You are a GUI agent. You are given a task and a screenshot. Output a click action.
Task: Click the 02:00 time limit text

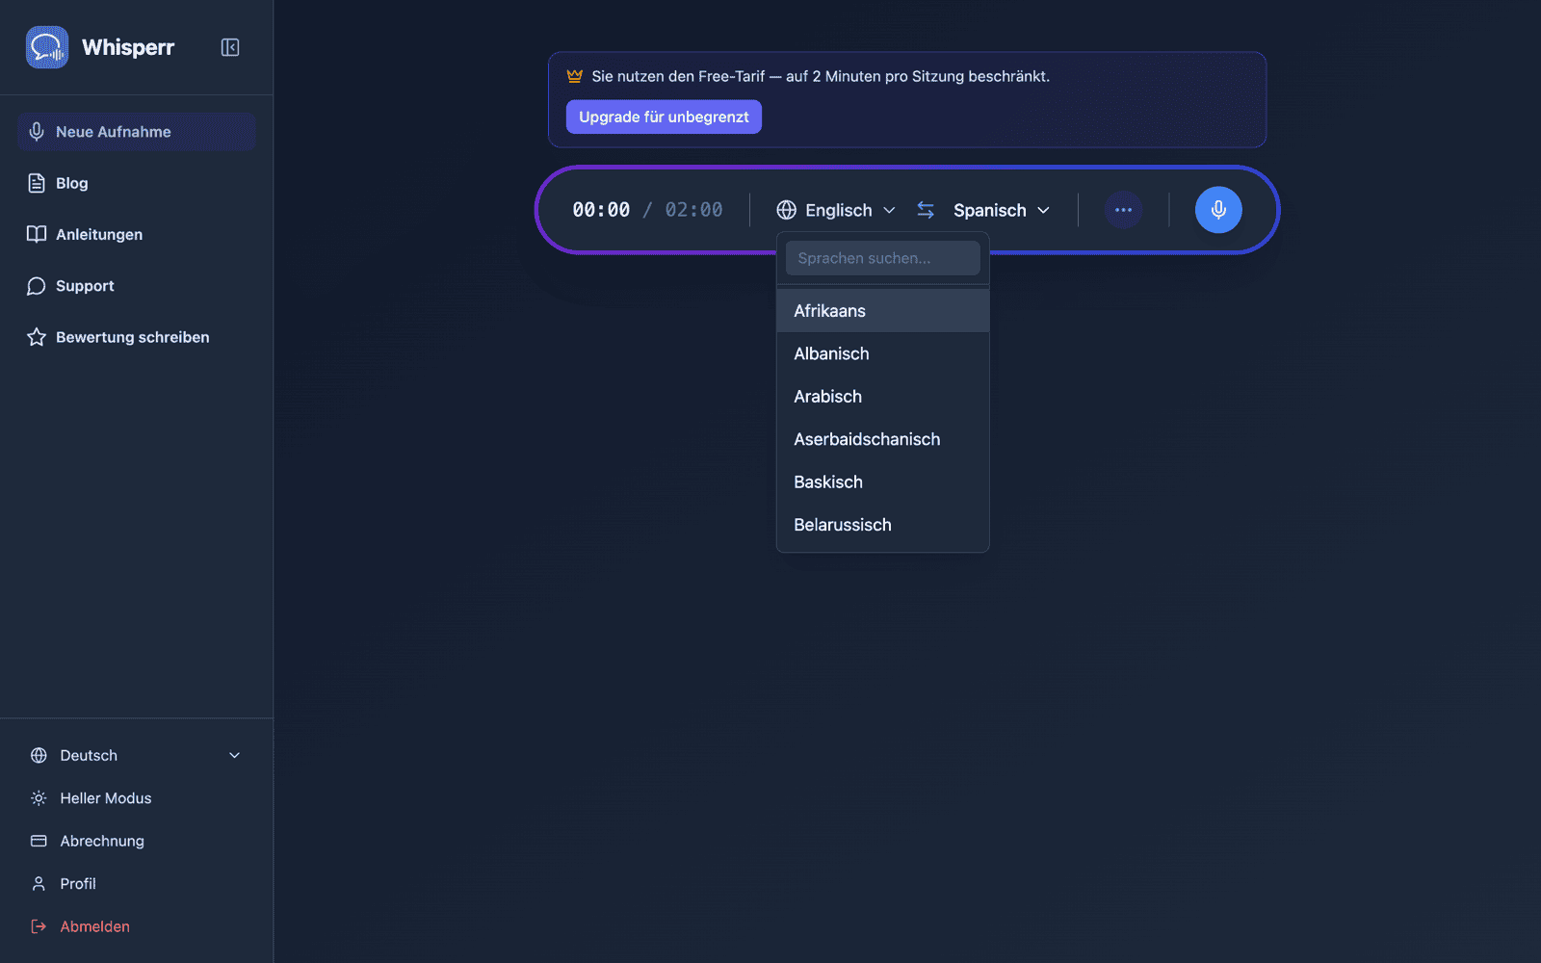tap(693, 210)
